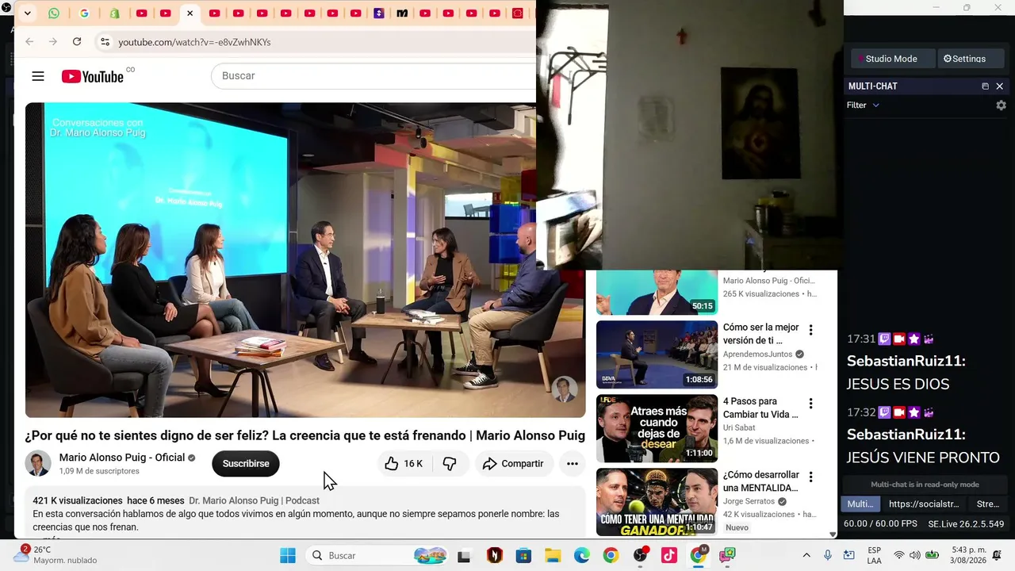Open the 1:11:00 Uri Sabat video thumbnail

657,428
